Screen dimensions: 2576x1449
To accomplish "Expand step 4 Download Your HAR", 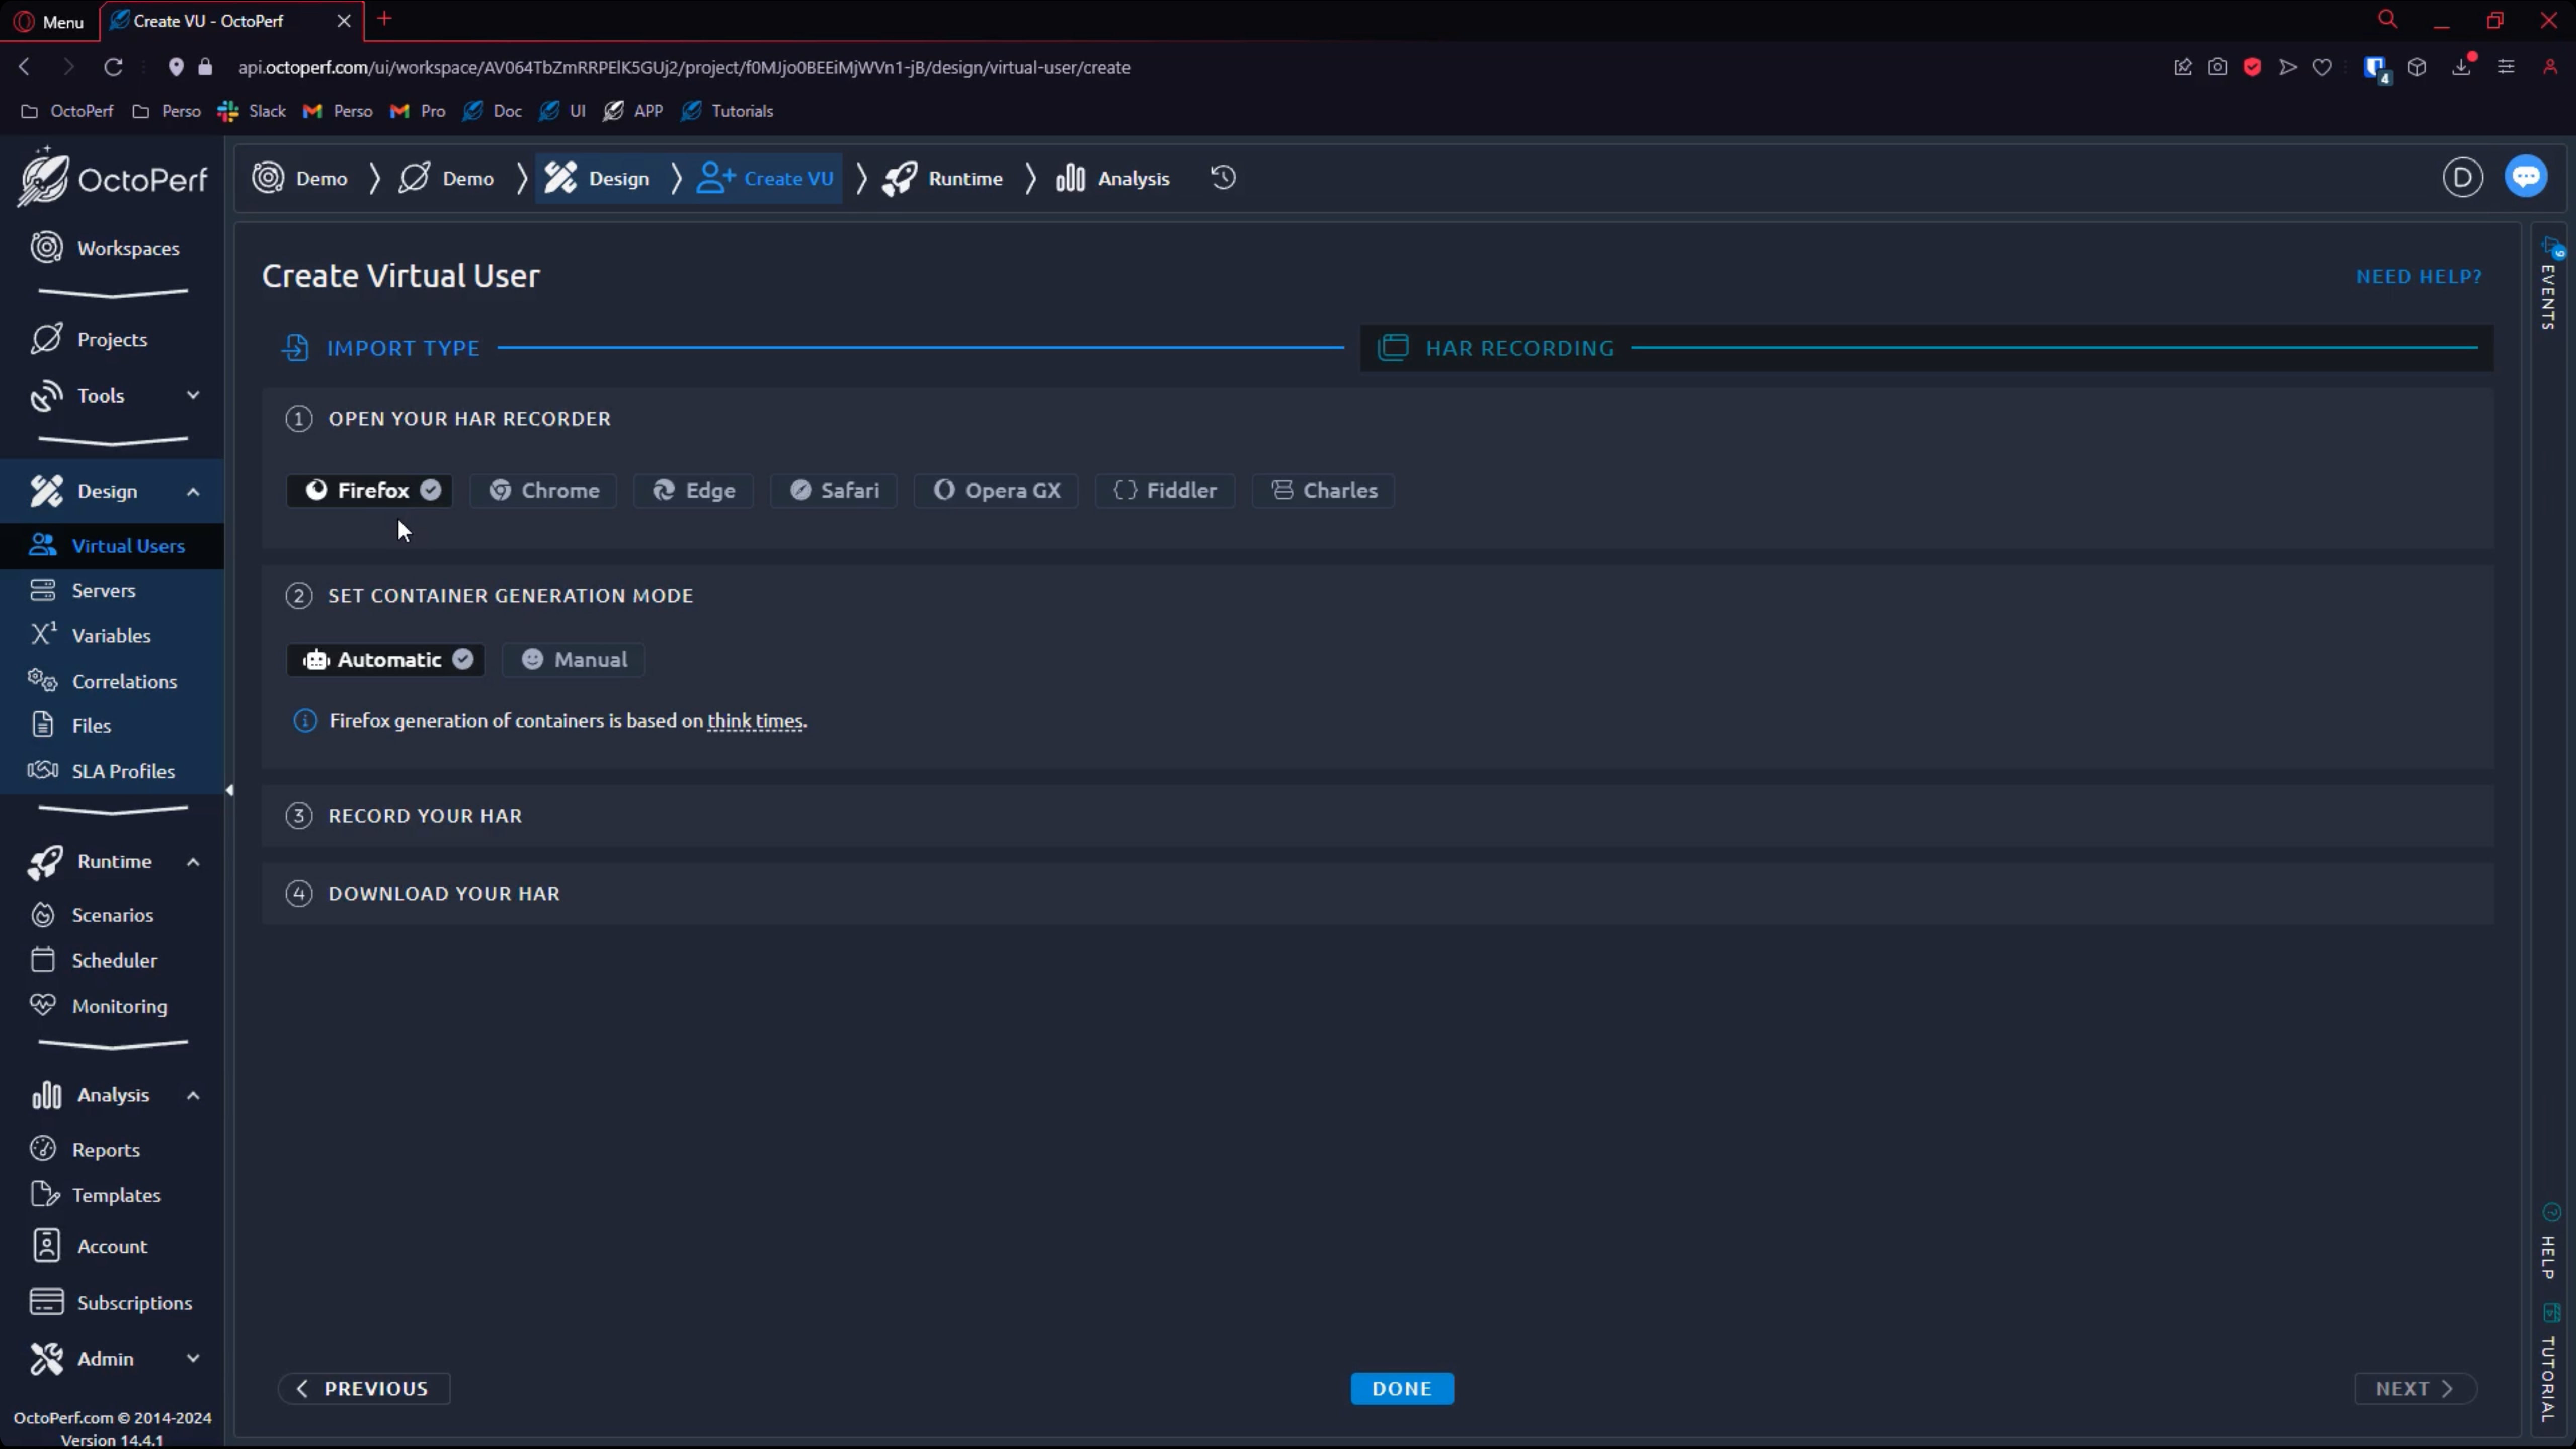I will click(1377, 894).
